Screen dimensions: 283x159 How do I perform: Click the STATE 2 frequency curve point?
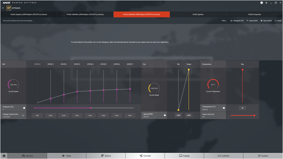[64, 95]
